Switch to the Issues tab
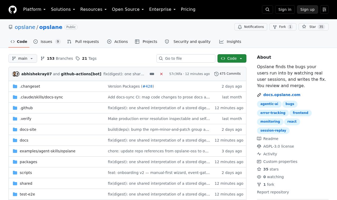The image size is (337, 200). (x=47, y=42)
